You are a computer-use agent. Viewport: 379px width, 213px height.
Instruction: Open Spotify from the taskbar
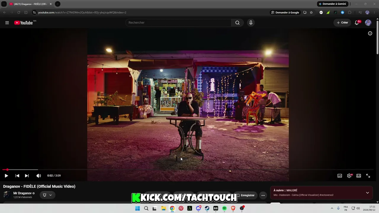click(224, 208)
